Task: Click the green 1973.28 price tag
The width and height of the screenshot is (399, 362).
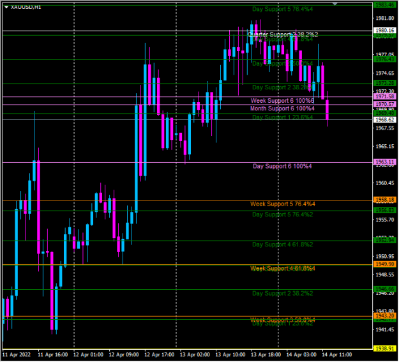Action: click(385, 83)
